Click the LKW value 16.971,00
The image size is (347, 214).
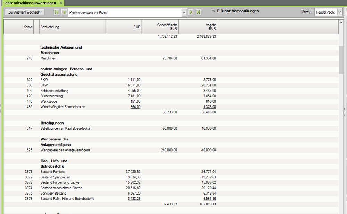click(133, 85)
